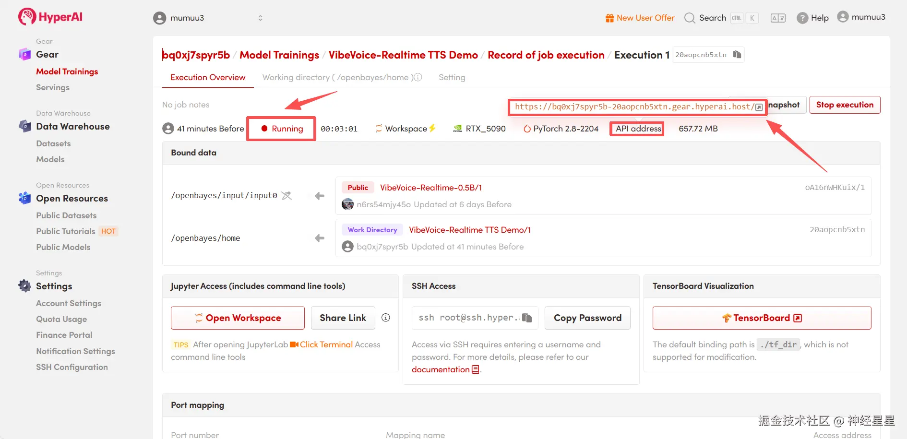Click the VibeVoice-Realtime TTS Demo breadcrumb
Viewport: 907px width, 439px height.
(x=403, y=55)
